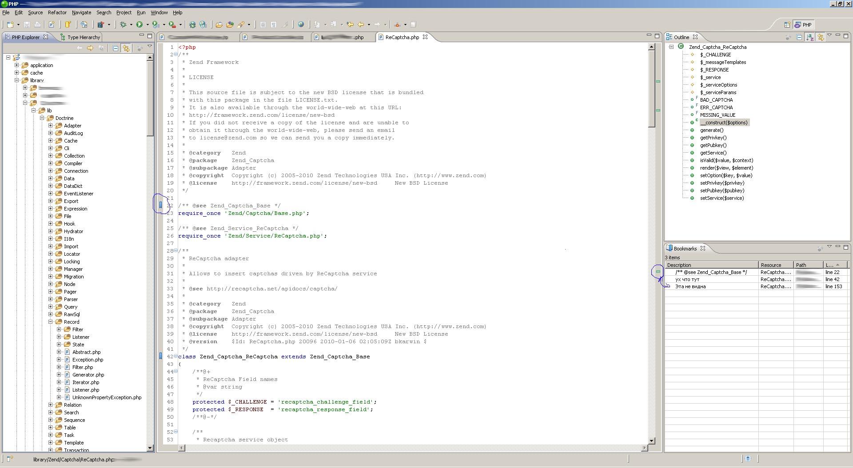The image size is (853, 468).
Task: Click the Last Edit Location arrow icon
Action: [350, 25]
